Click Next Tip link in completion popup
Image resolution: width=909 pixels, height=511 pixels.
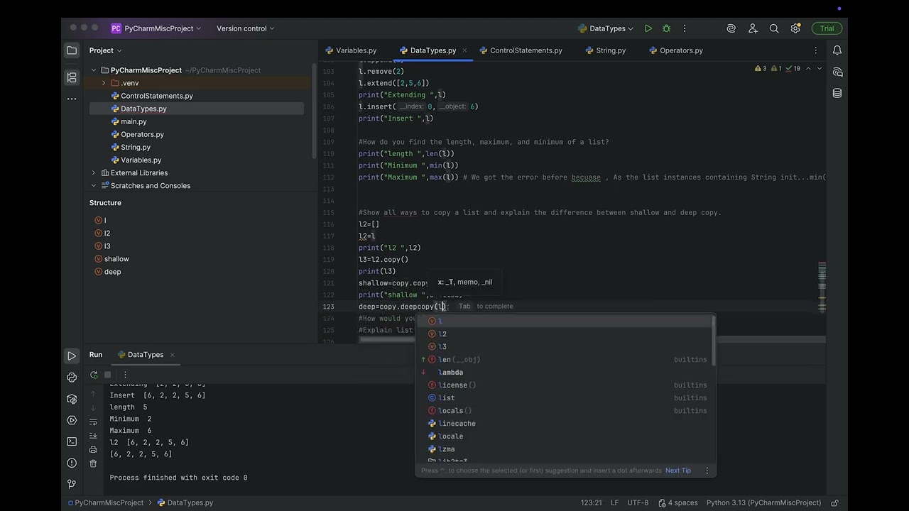pyautogui.click(x=677, y=471)
